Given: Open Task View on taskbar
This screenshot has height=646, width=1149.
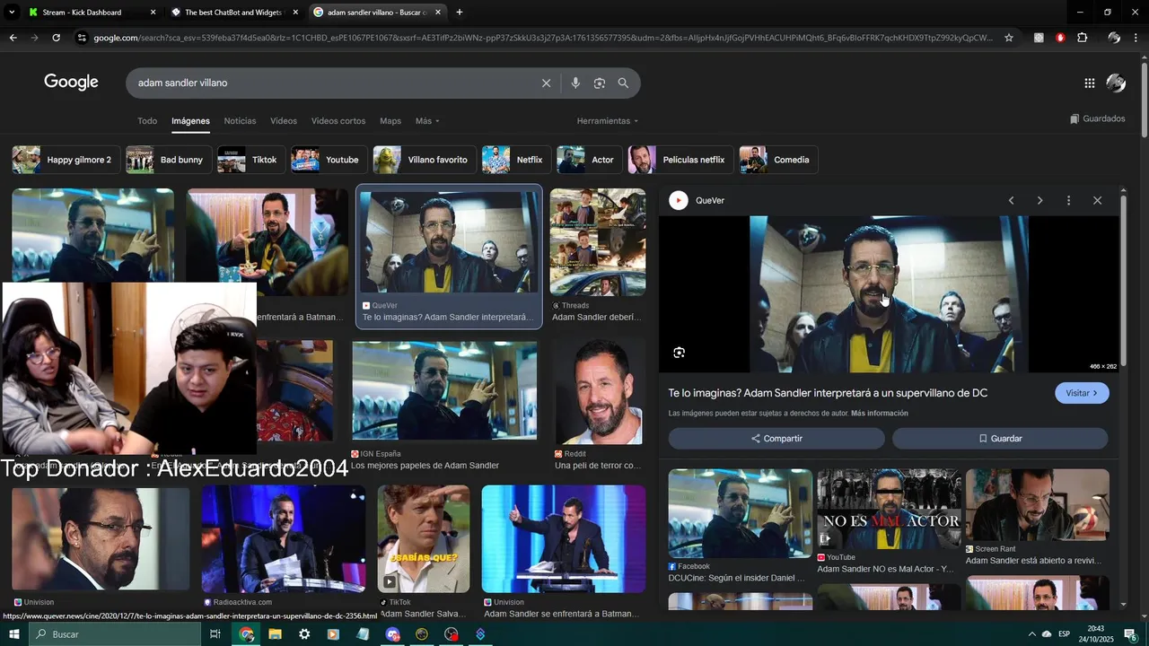Looking at the screenshot, I should tap(215, 634).
